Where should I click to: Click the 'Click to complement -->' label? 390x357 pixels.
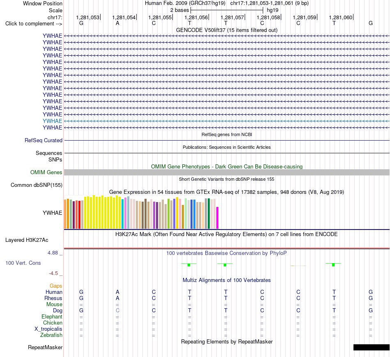34,24
